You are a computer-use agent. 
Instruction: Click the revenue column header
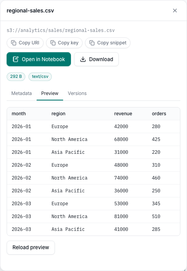click(123, 114)
